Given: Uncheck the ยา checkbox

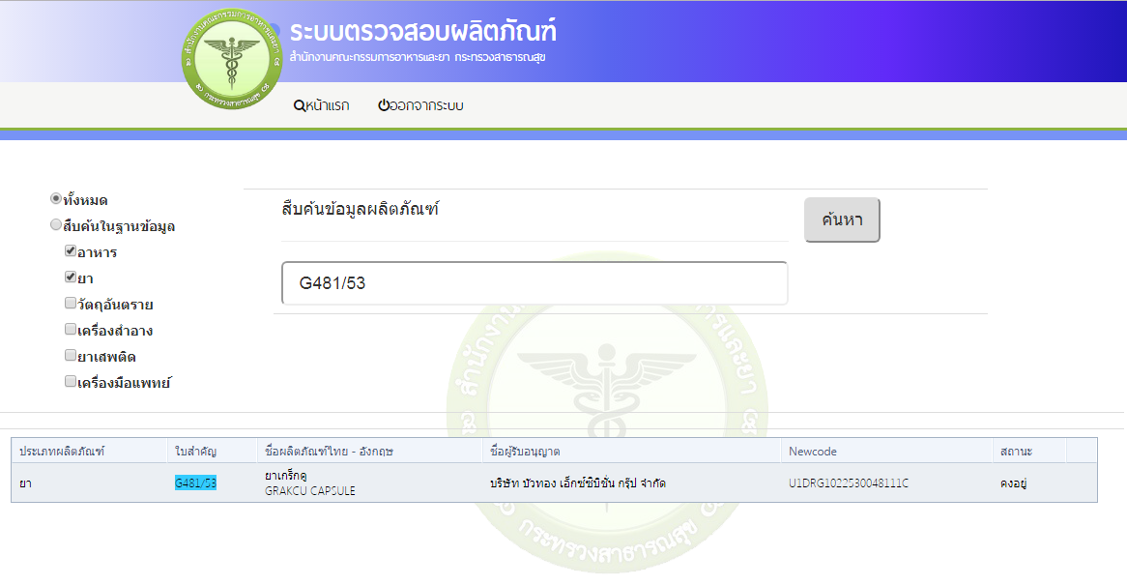Looking at the screenshot, I should [71, 278].
